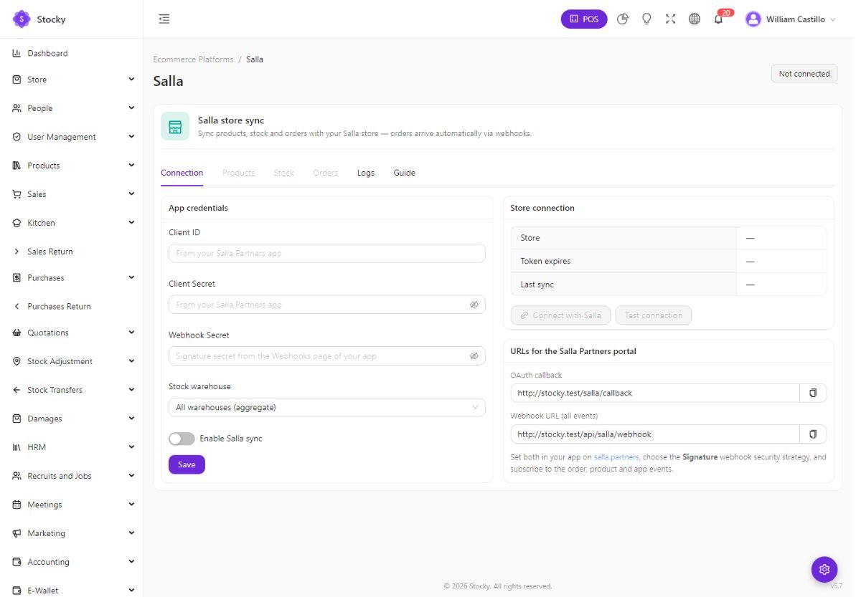Open language selector globe icon
This screenshot has height=597, width=861.
tap(694, 19)
